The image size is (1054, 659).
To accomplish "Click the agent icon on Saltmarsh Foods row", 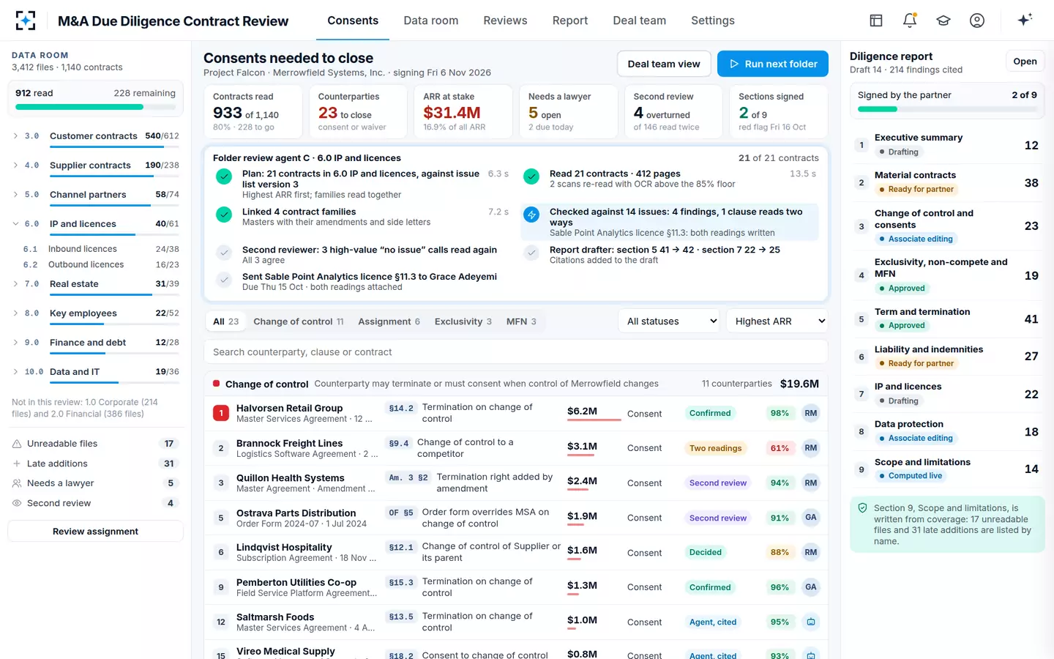I will [811, 622].
